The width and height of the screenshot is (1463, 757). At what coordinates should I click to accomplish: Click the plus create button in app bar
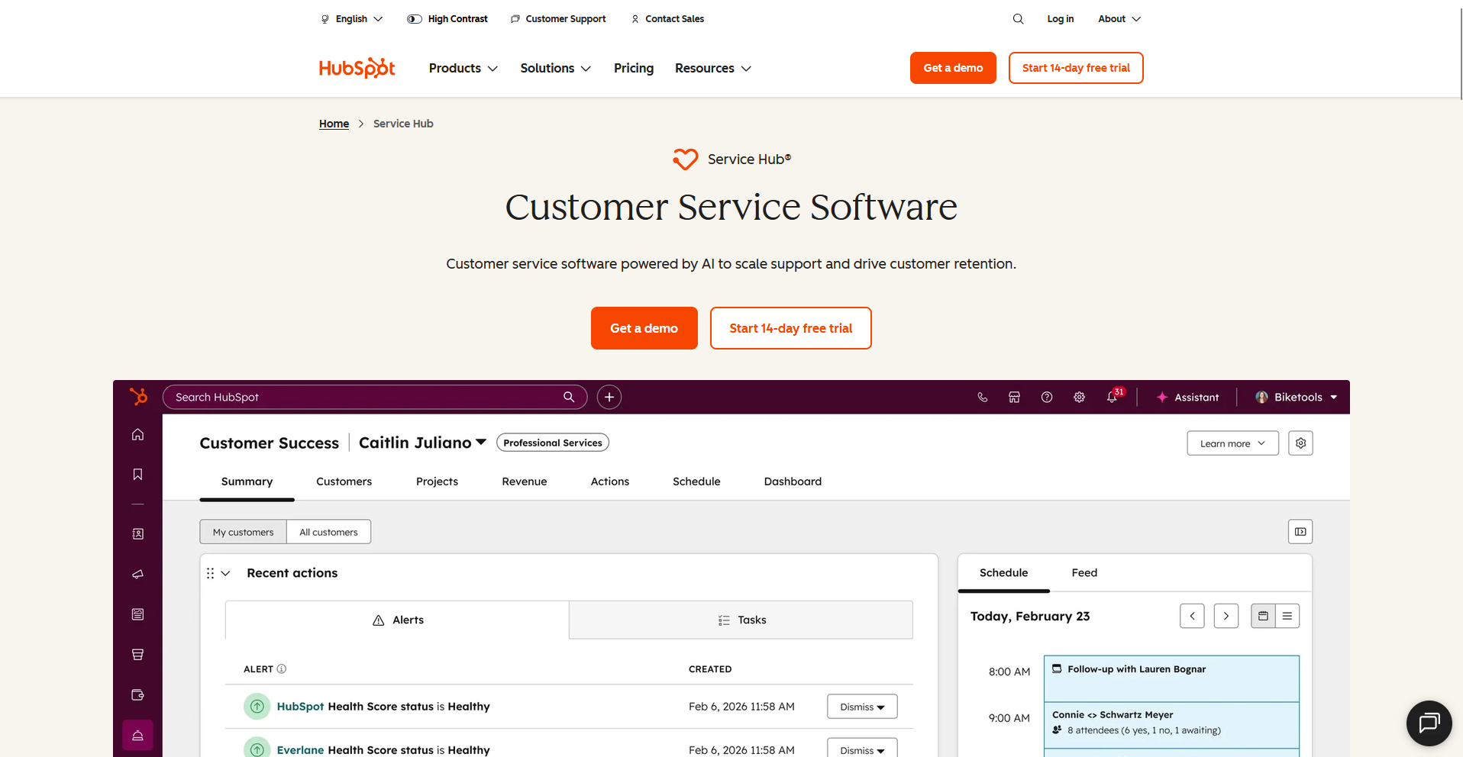click(x=609, y=397)
